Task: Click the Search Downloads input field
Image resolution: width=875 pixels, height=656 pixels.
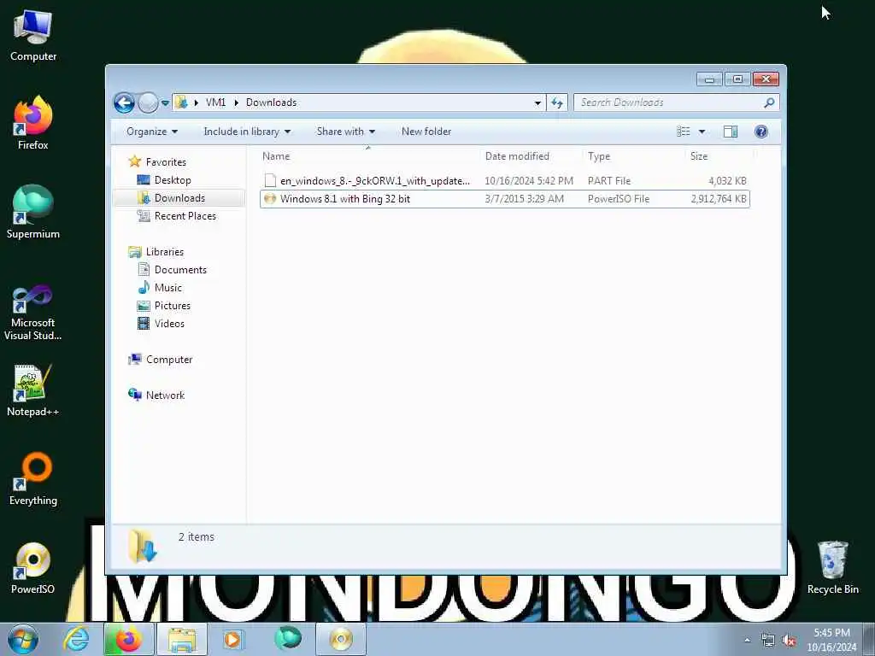Action: coord(668,102)
